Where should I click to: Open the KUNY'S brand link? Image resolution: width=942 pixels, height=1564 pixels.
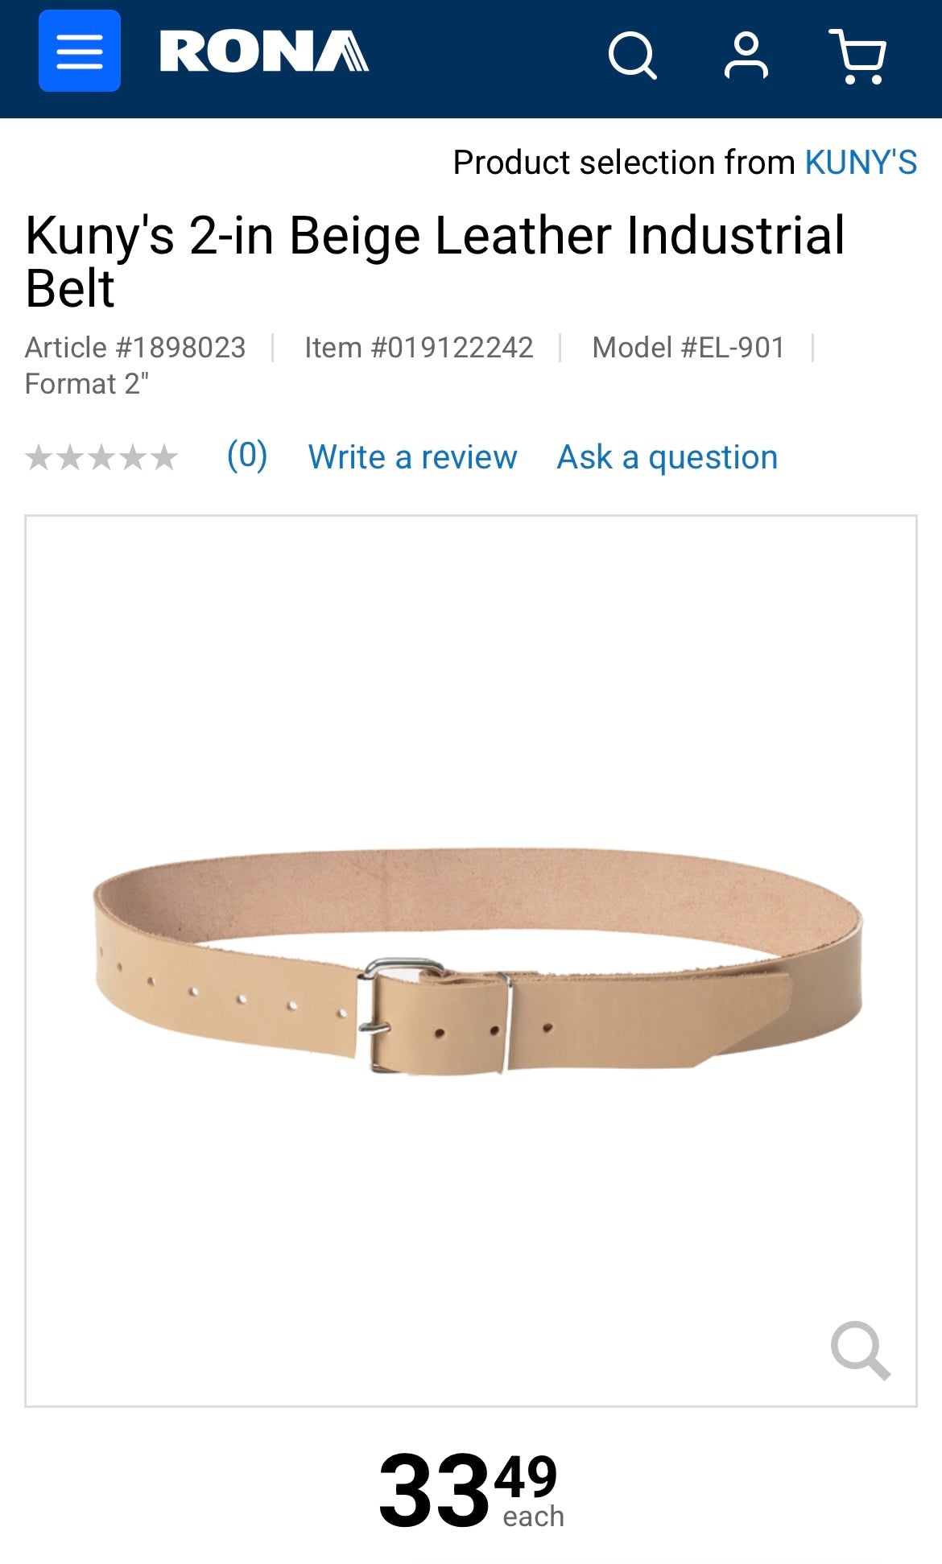[861, 162]
